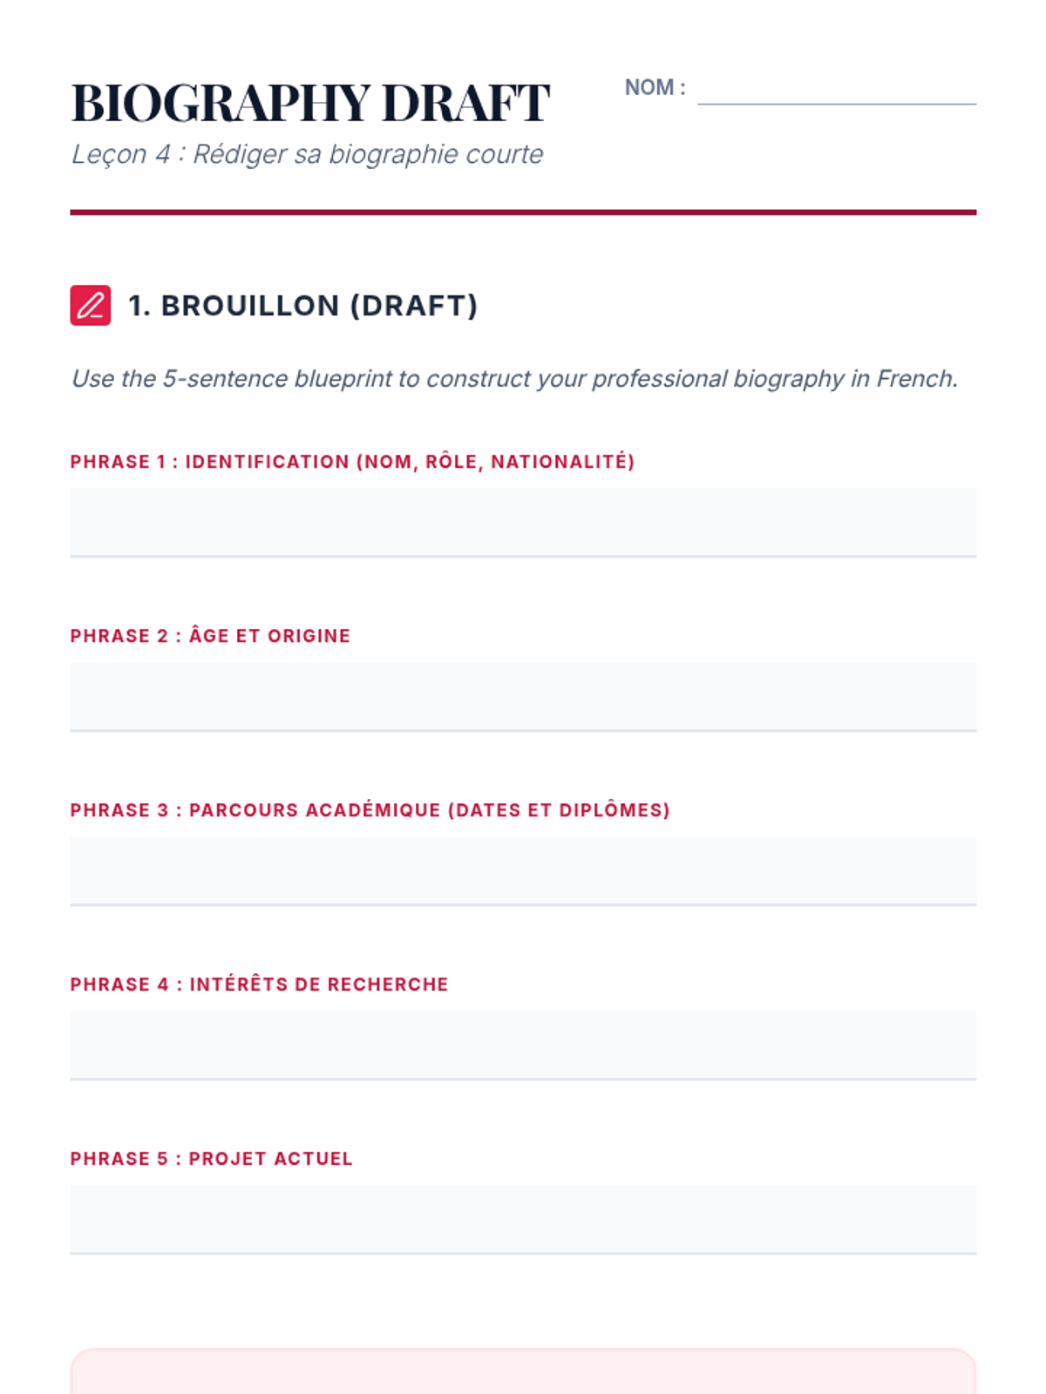The image size is (1046, 1394).
Task: Activate the Phrase 4 intérêts de recherche box
Action: 523,1045
